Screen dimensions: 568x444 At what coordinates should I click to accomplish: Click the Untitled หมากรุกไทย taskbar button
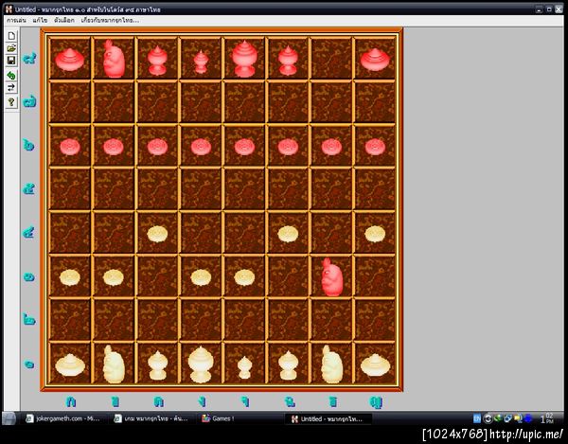pyautogui.click(x=328, y=419)
